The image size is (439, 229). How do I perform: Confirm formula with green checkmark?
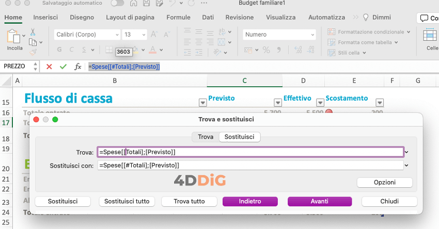(64, 67)
